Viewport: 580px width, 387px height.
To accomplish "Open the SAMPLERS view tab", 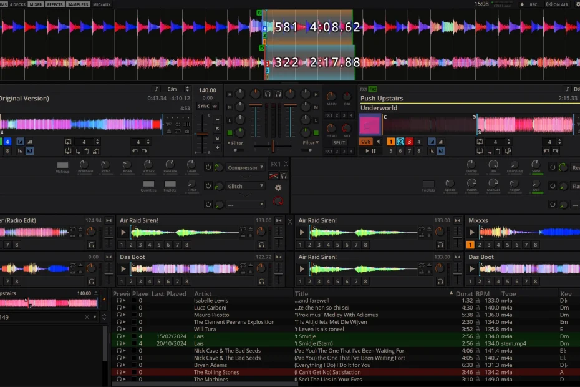I will [79, 4].
